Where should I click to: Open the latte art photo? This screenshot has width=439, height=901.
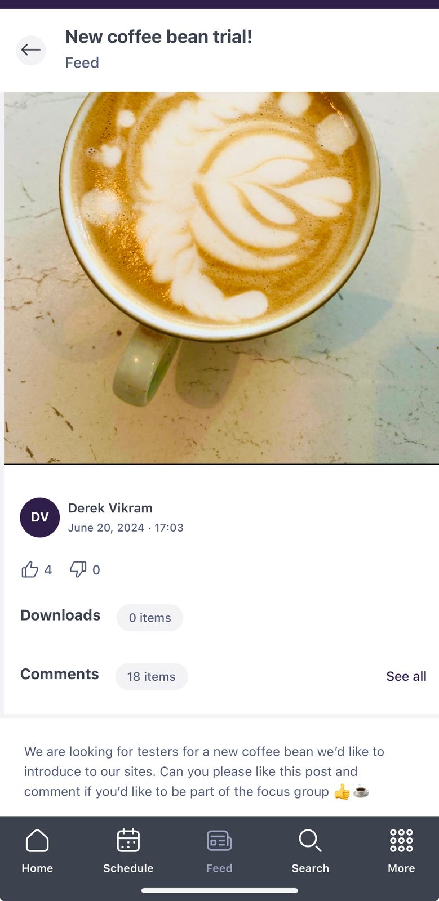[x=221, y=278]
